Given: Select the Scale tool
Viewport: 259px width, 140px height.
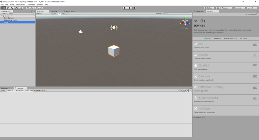Looking at the screenshot, I should point(17,8).
